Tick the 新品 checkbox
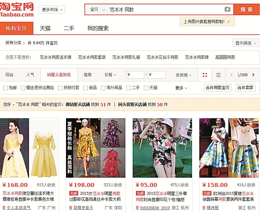Image resolution: width=263 pixels, height=213 pixels. 85,88
